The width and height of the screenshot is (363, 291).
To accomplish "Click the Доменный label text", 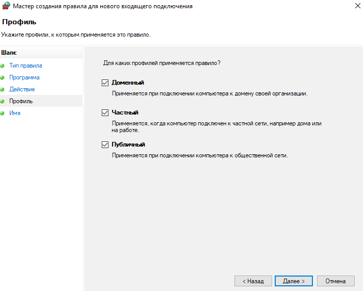I will pos(128,83).
